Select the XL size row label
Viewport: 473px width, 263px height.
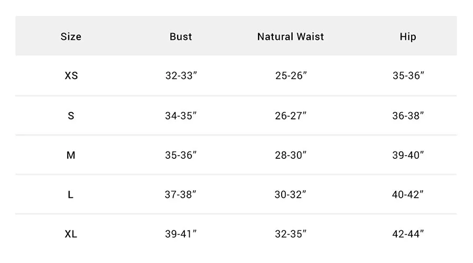click(x=71, y=234)
